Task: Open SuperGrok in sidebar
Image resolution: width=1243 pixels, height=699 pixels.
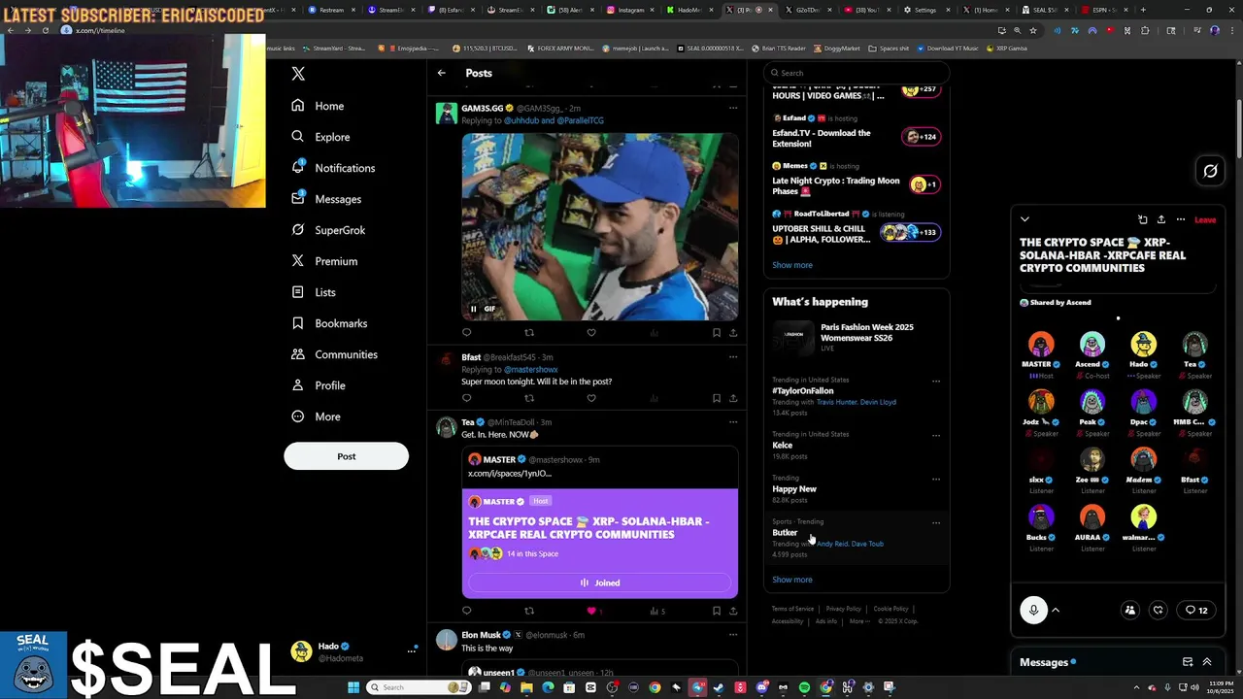Action: tap(328, 230)
